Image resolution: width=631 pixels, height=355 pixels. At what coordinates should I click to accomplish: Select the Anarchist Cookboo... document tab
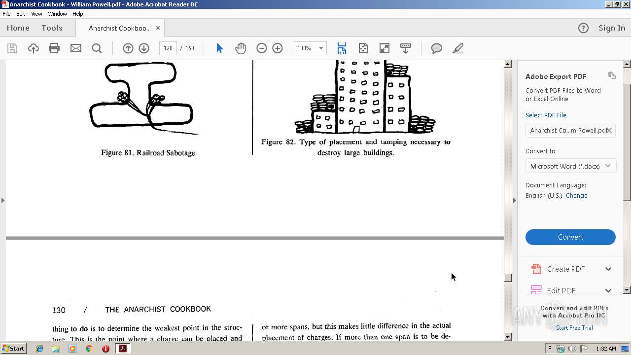click(x=120, y=28)
